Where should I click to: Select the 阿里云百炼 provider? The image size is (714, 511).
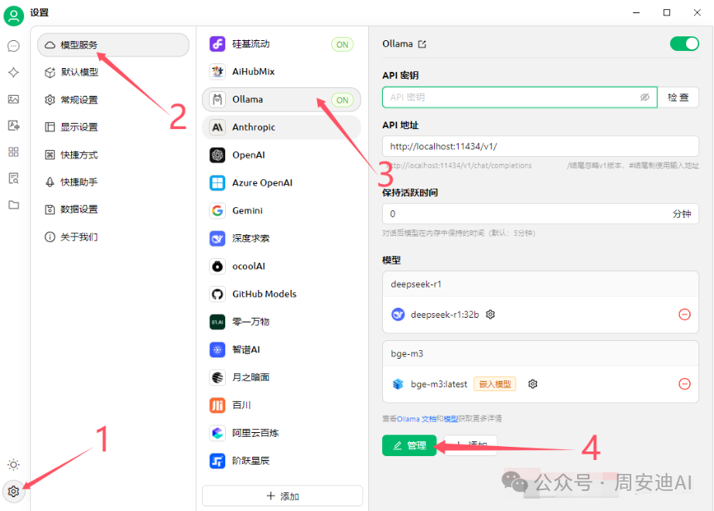pyautogui.click(x=282, y=433)
